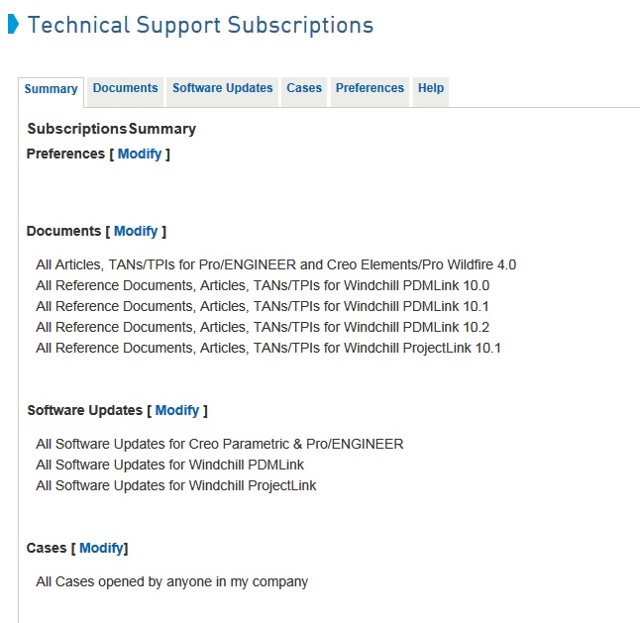The image size is (640, 623).
Task: Select the cases opened by anyone entry
Action: [171, 581]
